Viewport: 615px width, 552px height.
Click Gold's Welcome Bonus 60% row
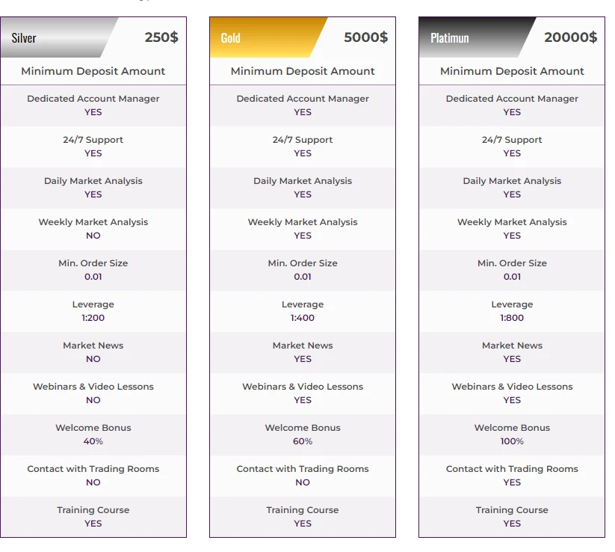[x=303, y=435]
